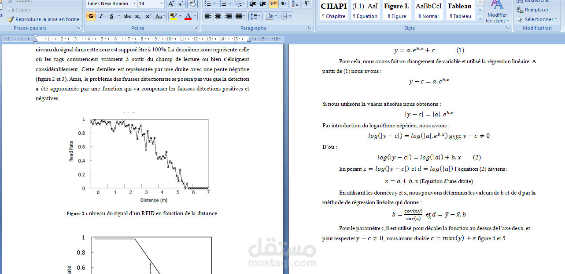The width and height of the screenshot is (565, 274).
Task: Apply bullet list
Action: point(208,4)
